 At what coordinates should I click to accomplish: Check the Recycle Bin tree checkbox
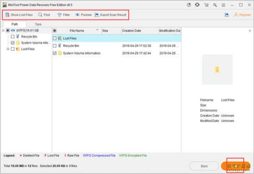(x=13, y=37)
